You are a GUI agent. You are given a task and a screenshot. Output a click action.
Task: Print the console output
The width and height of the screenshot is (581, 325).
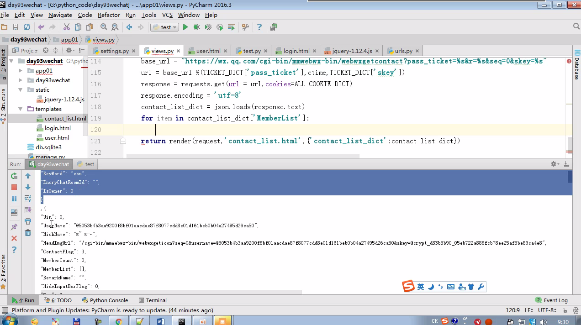click(x=28, y=221)
